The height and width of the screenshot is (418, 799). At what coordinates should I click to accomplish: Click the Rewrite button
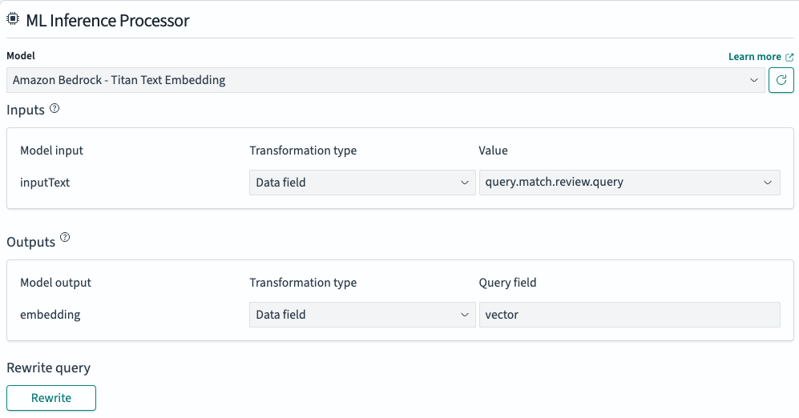pos(51,398)
